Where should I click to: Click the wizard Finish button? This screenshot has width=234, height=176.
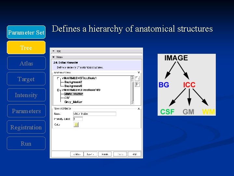tap(105, 154)
